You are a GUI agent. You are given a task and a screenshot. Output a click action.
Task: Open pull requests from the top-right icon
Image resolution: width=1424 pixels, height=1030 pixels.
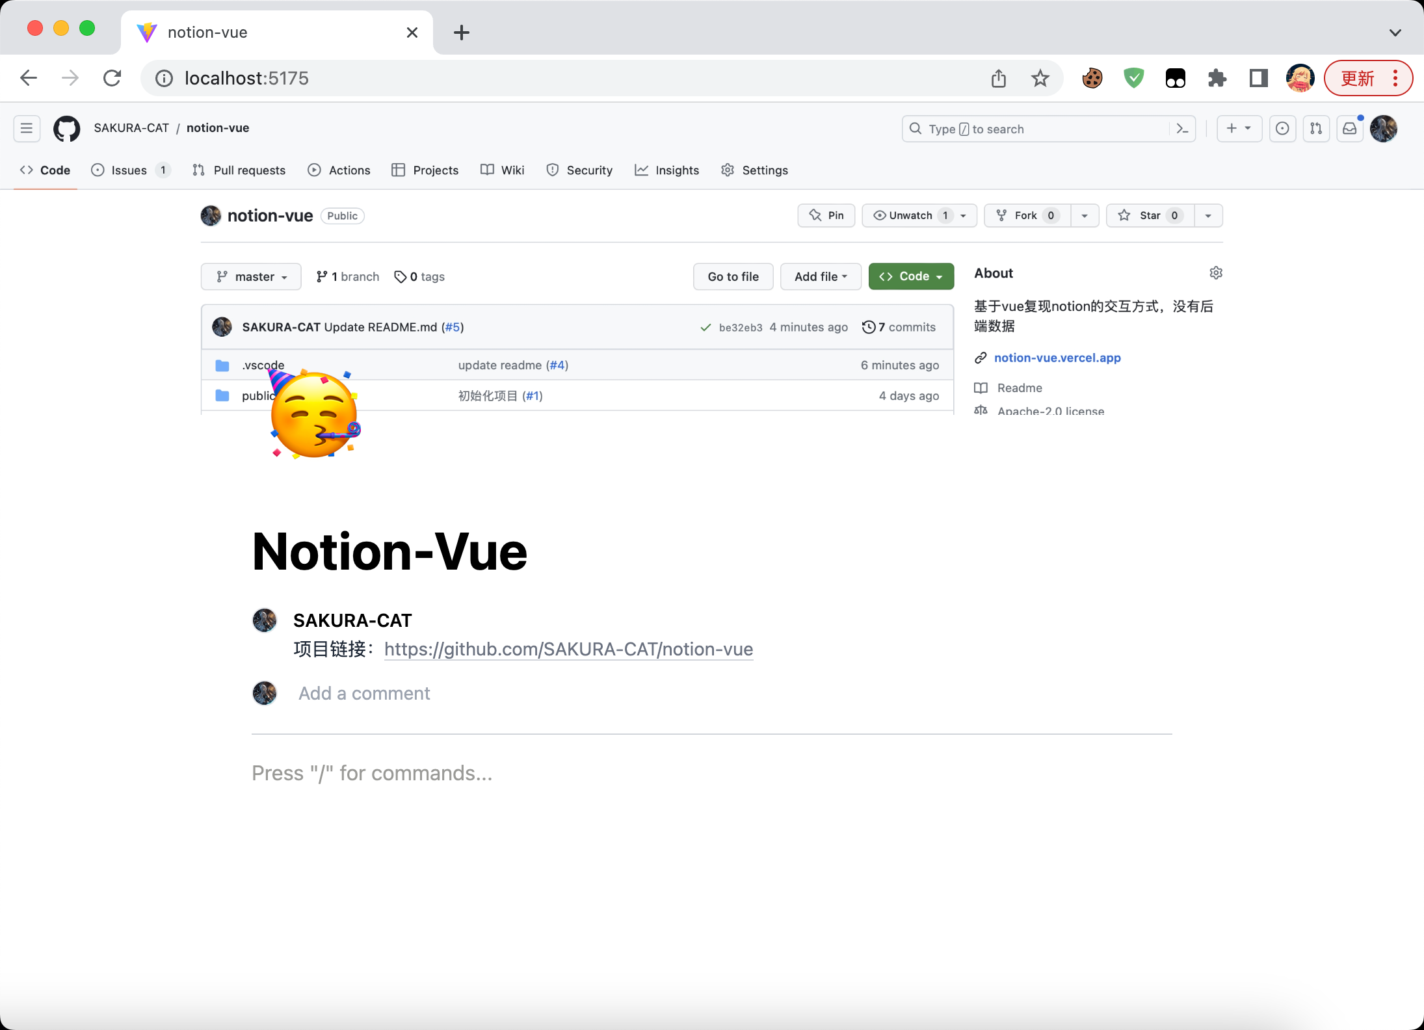point(1317,129)
